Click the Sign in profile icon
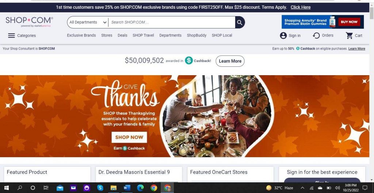374x193 pixels. click(x=283, y=35)
